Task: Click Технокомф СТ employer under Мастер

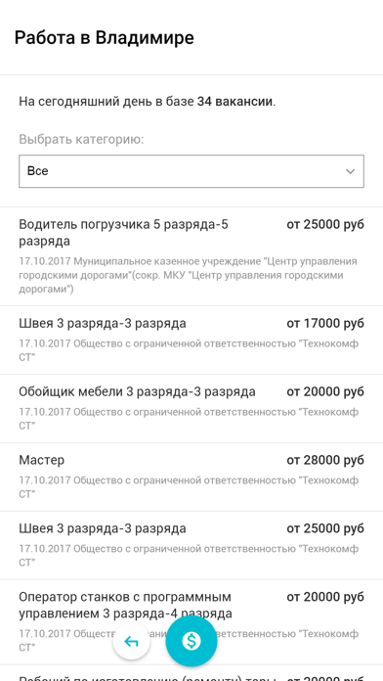Action: 189,487
